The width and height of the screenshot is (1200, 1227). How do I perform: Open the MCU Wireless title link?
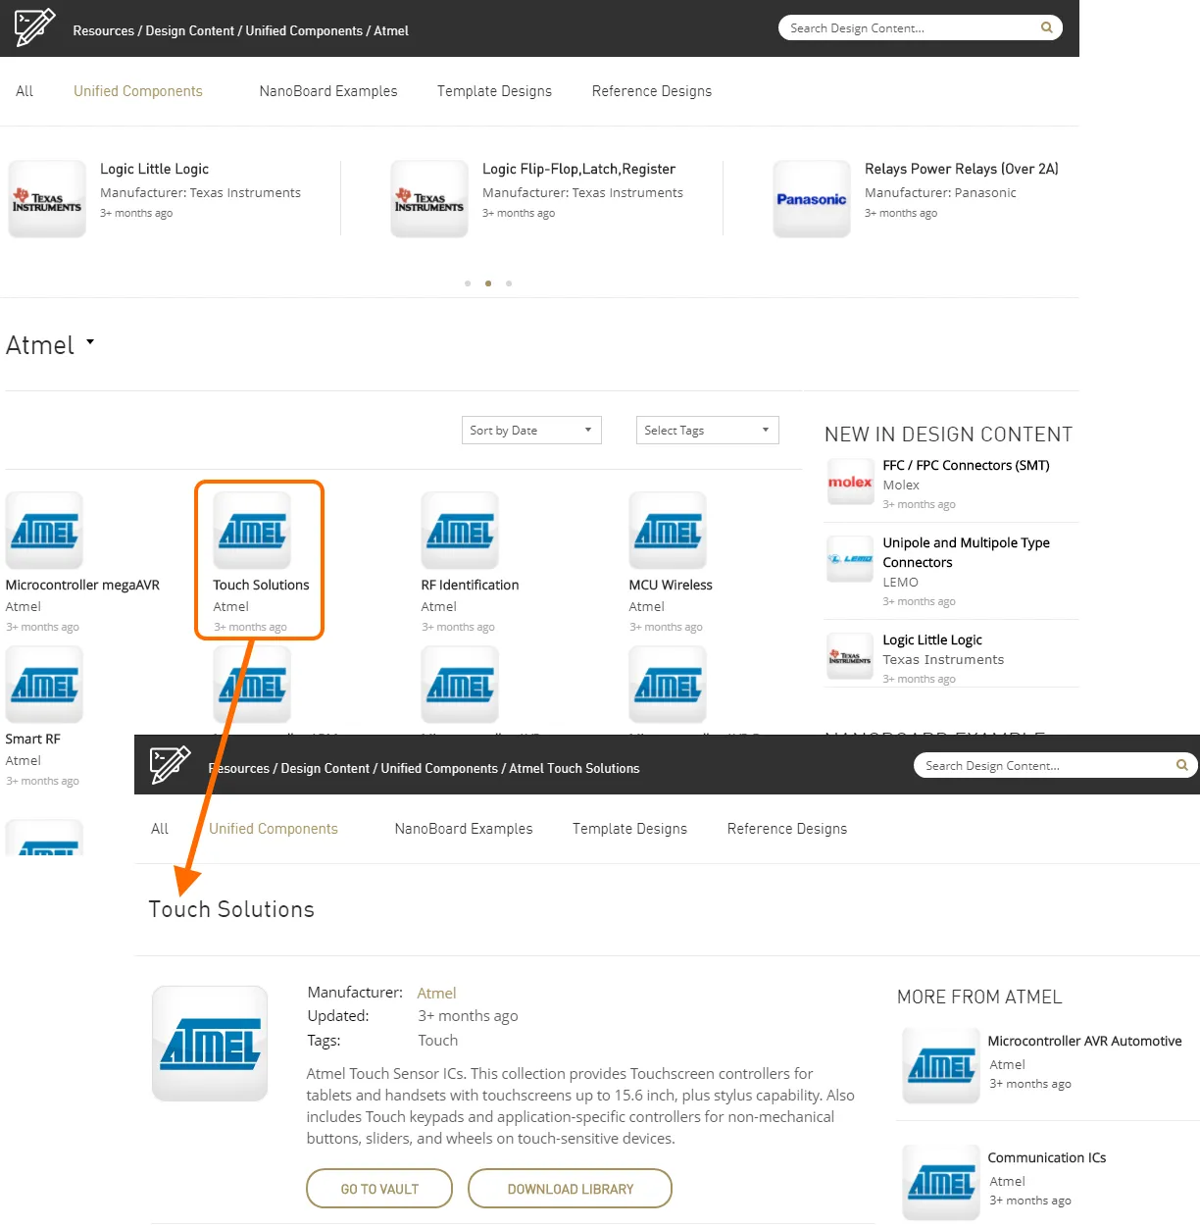[x=671, y=586]
